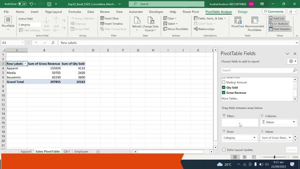Open the PivotTable options button
This screenshot has width=300, height=169.
tap(8, 23)
